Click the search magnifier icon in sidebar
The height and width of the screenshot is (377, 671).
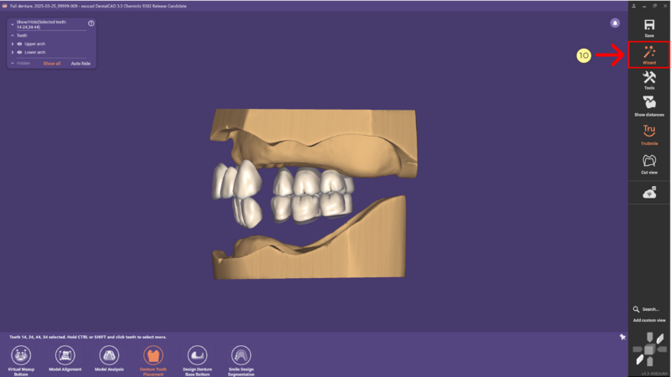point(637,309)
